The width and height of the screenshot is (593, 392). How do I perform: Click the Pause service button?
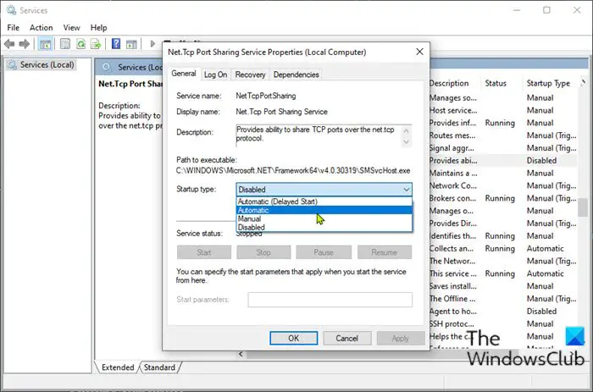pyautogui.click(x=324, y=252)
